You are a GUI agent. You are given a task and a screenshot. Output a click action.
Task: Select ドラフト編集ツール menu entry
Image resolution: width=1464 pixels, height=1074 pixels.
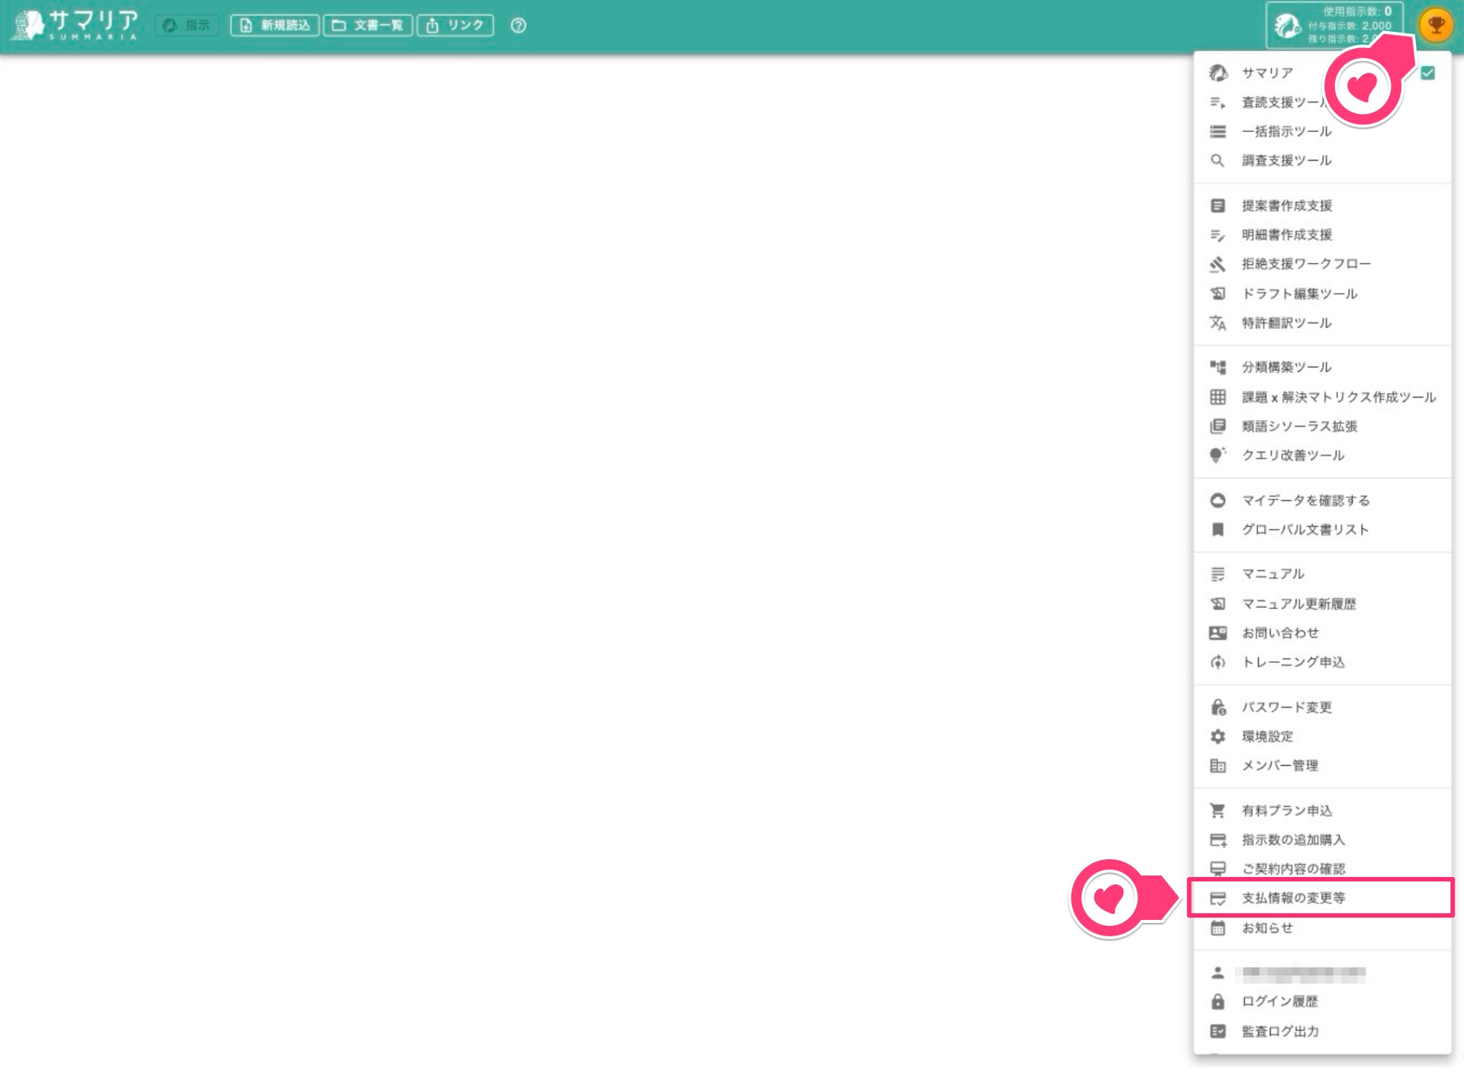click(x=1322, y=293)
